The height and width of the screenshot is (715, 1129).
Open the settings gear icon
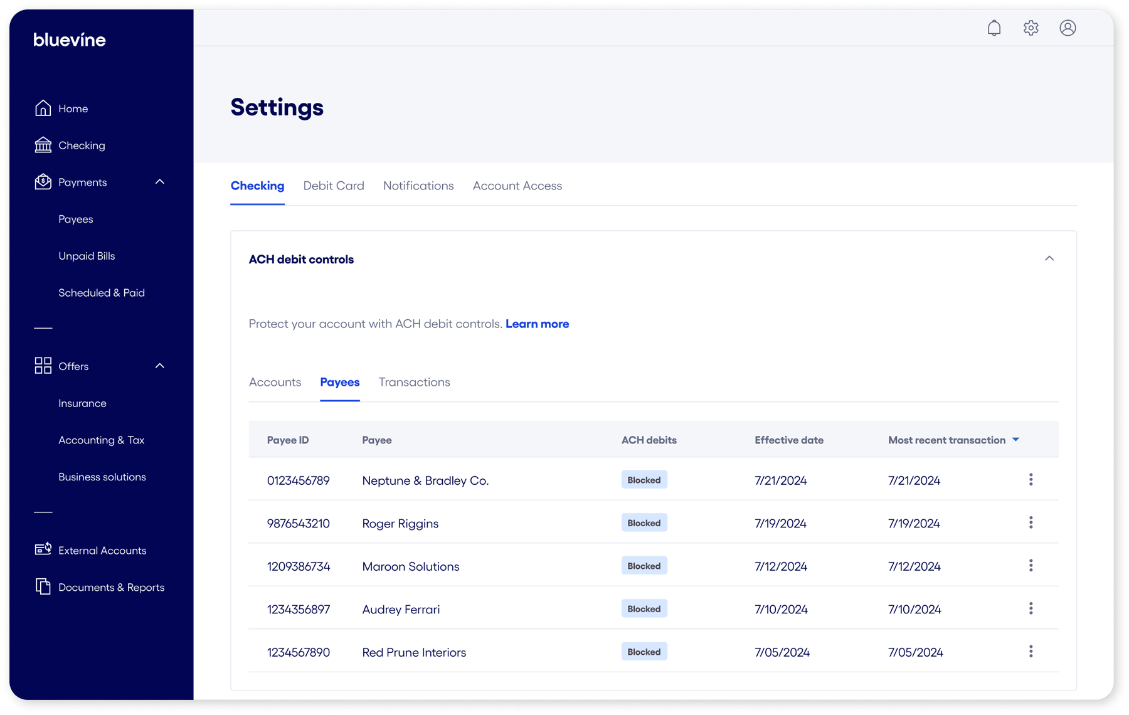1031,28
